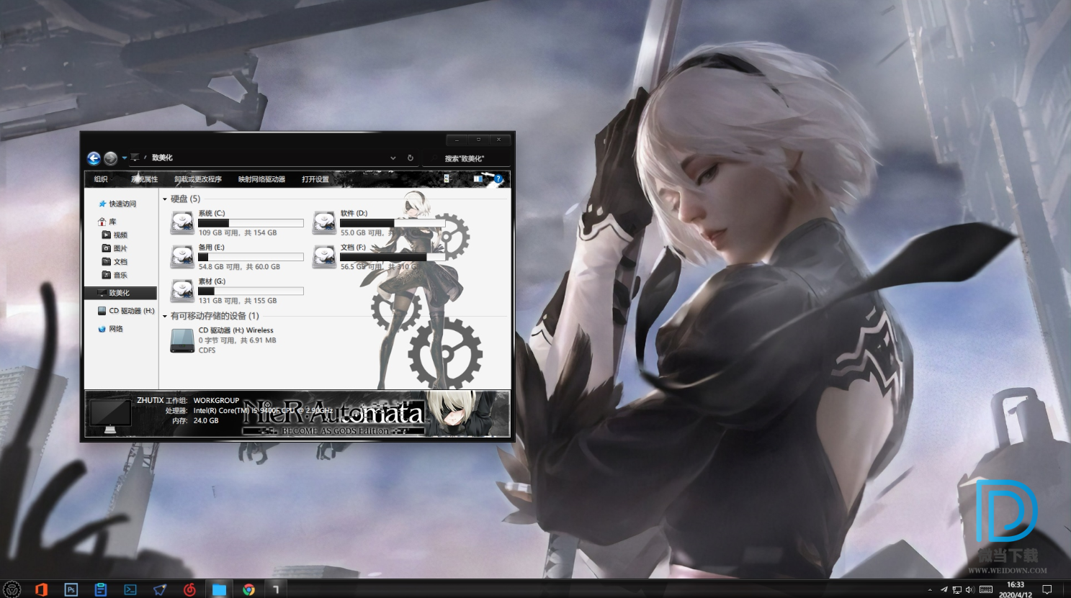The image size is (1071, 598).
Task: Collapse the 有可移动存储的设备 (1) group
Action: tap(165, 317)
